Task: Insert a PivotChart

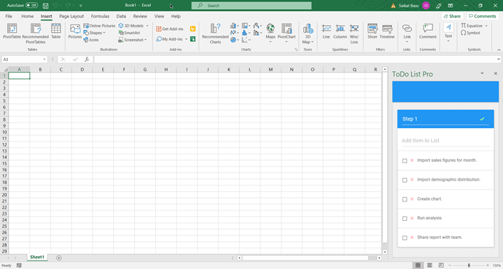Action: click(286, 33)
